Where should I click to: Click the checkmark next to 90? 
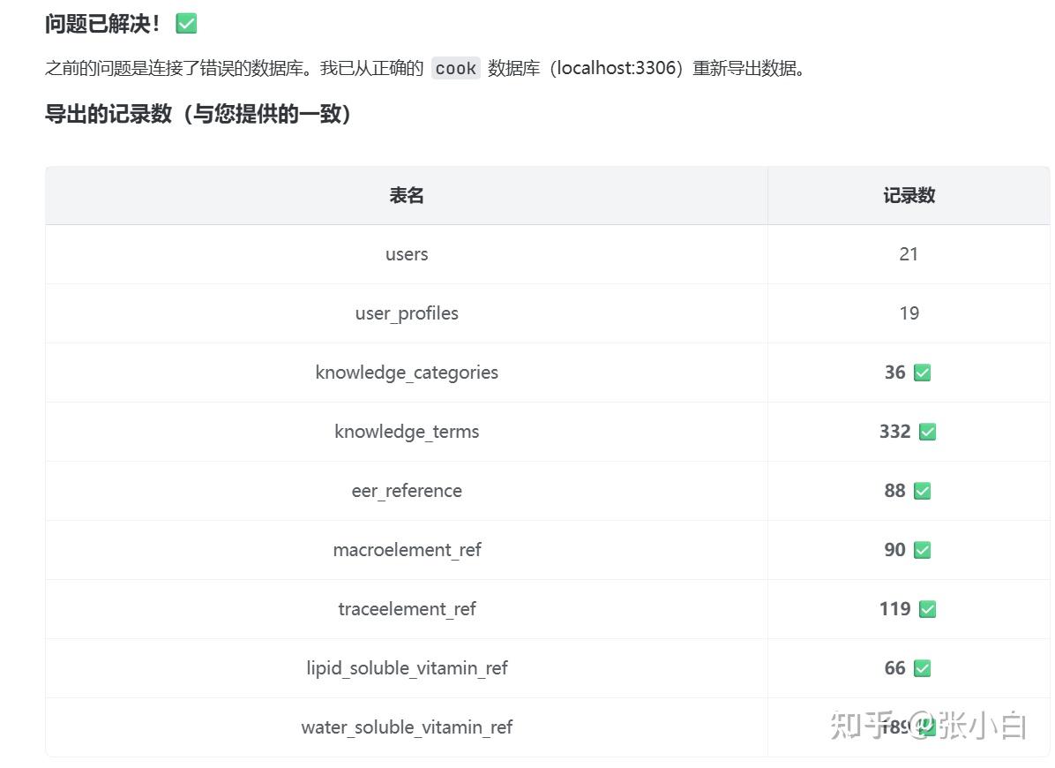(922, 550)
